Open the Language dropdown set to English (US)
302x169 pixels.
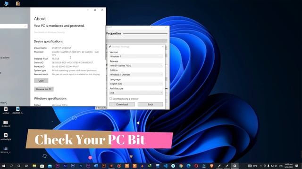coord(136,84)
